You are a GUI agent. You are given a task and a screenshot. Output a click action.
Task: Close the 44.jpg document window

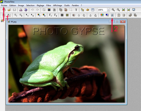tap(123, 21)
